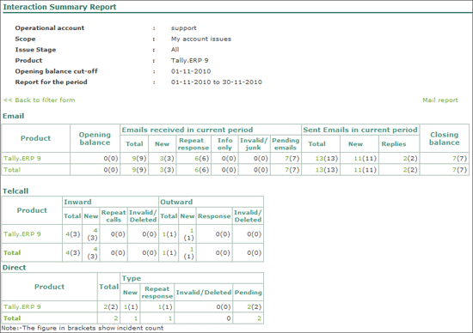Viewport: 473px width, 333px height.
Task: Click the 'Closing balance' column header
Action: [x=445, y=138]
